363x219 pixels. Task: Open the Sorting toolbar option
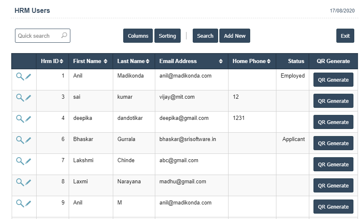[x=167, y=36]
